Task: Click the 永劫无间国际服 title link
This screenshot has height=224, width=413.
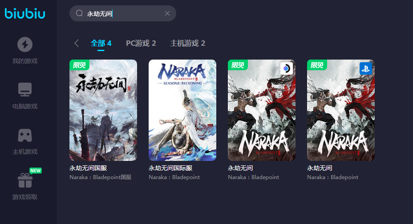Action: click(x=171, y=168)
